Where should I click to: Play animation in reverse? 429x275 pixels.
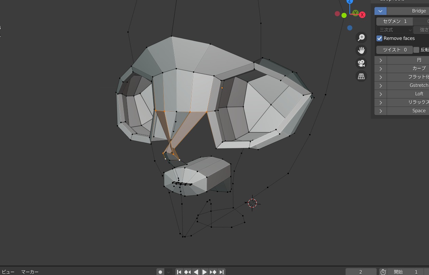point(196,272)
